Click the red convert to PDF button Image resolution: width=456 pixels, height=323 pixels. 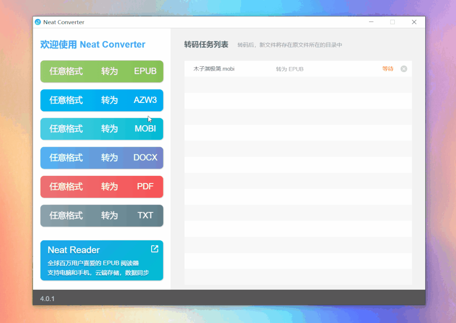102,186
